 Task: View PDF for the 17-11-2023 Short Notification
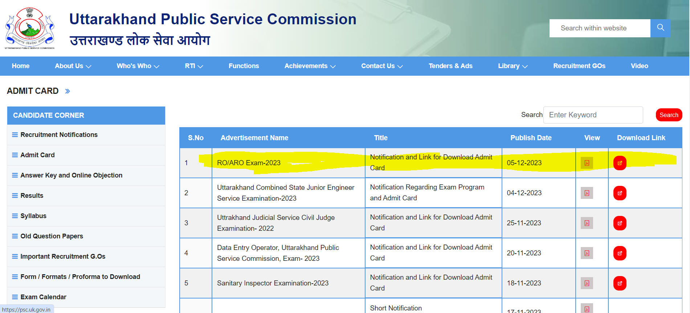(x=587, y=308)
